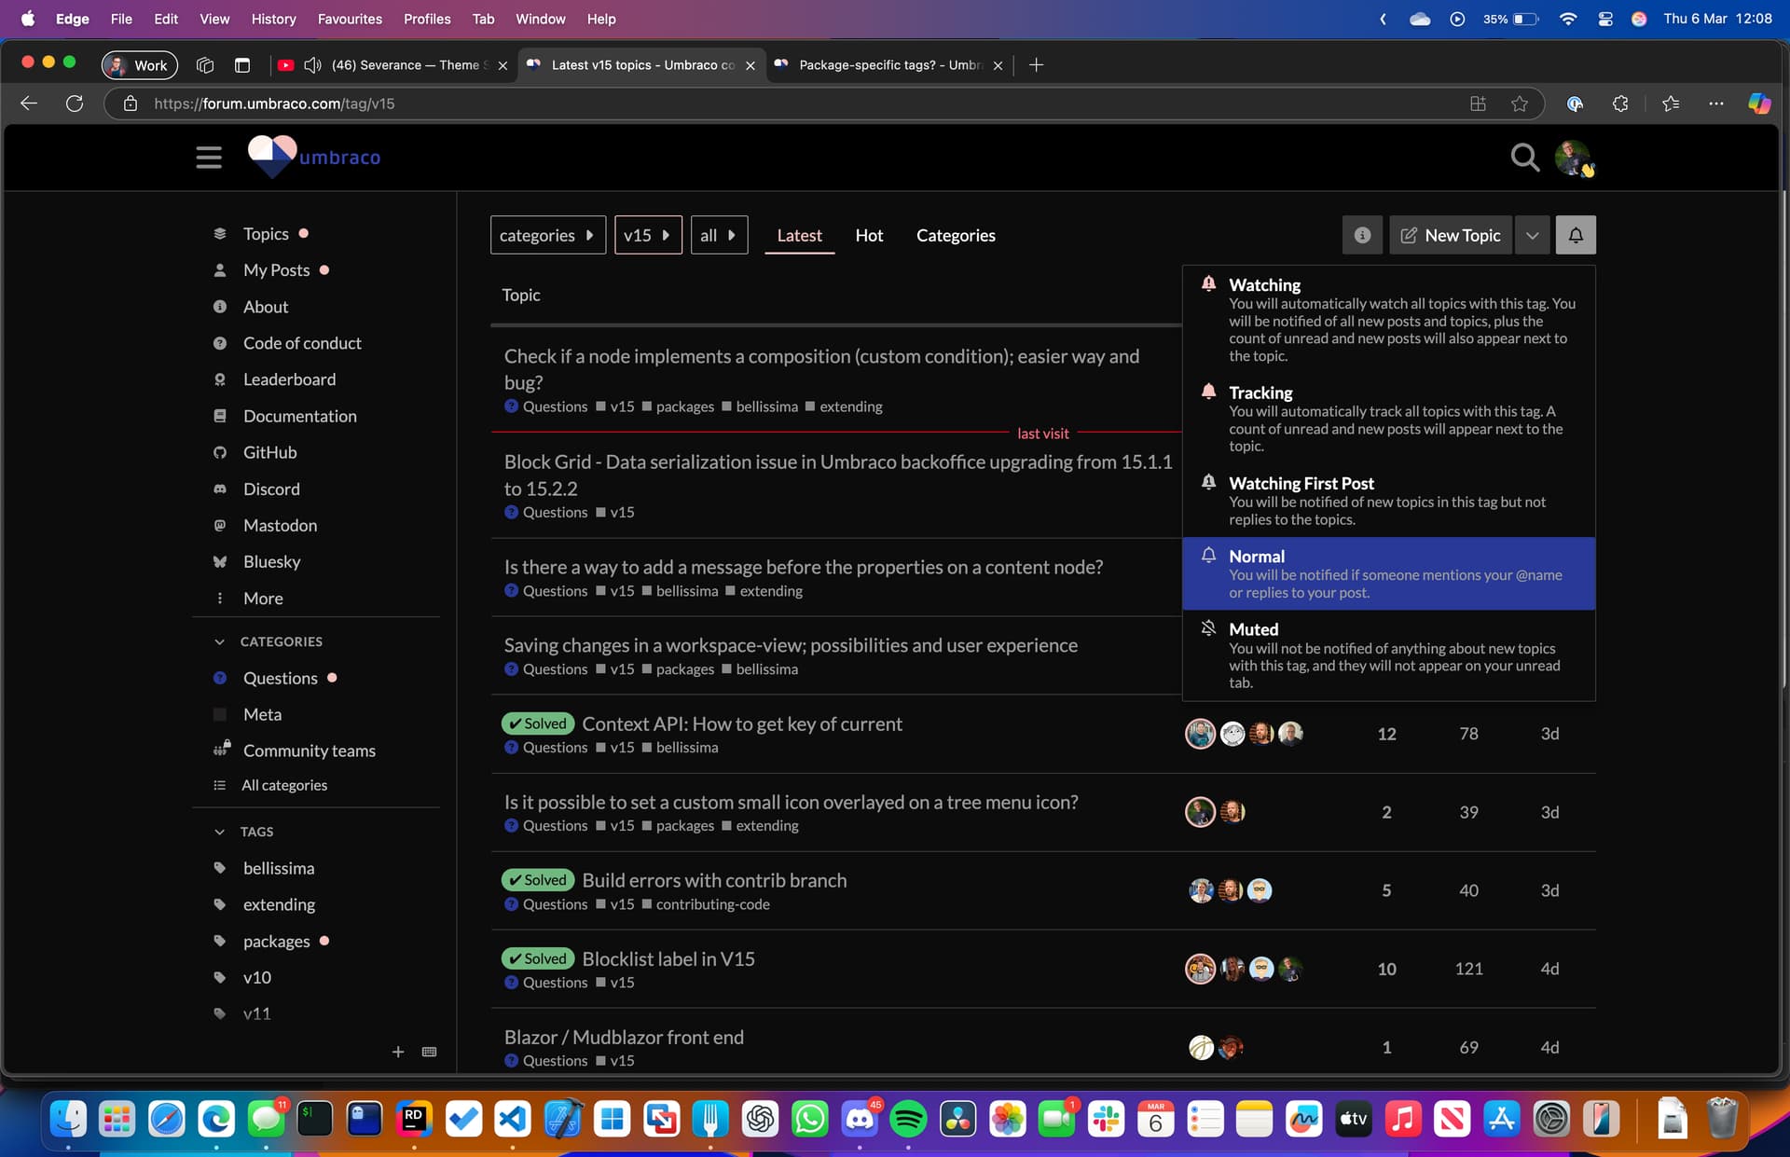1790x1157 pixels.
Task: Open the History menu in menu bar
Action: 273,19
